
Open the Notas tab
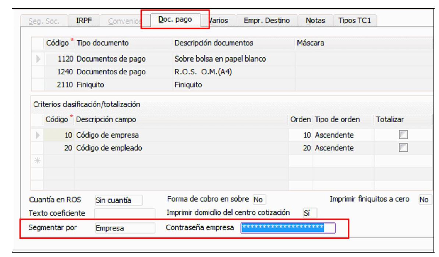coord(315,21)
